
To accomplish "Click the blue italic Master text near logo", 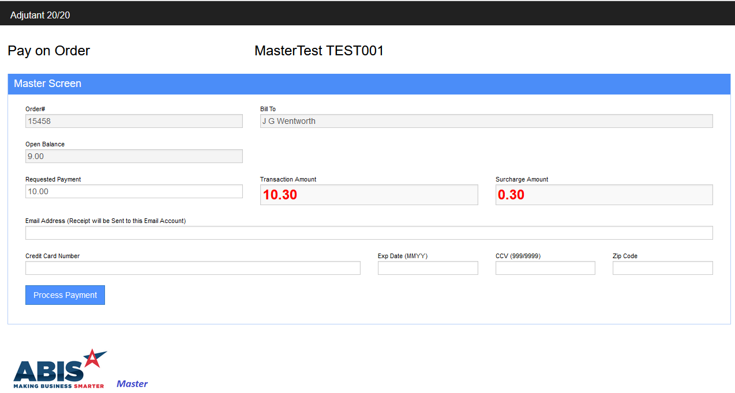I will click(x=132, y=384).
